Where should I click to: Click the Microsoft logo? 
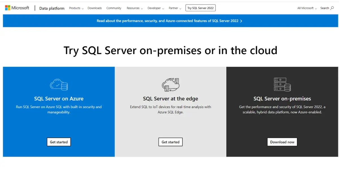(x=17, y=8)
